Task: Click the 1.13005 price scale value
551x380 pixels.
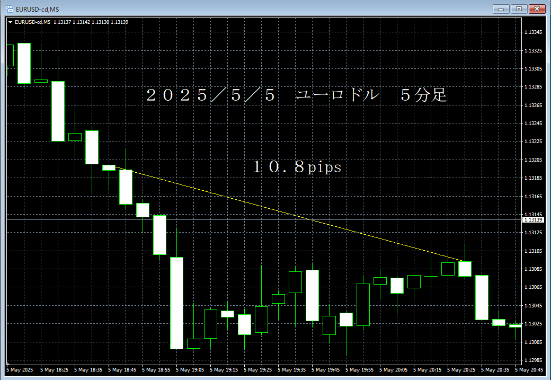Action: pos(533,342)
